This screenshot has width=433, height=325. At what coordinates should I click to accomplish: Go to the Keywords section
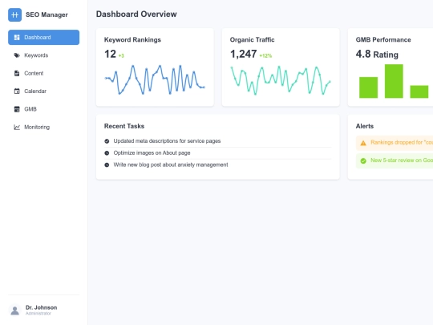[x=43, y=55]
